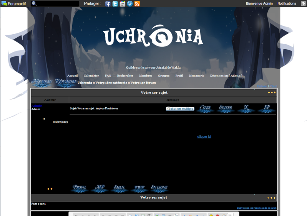This screenshot has height=216, width=307.
Task: Open the Messagerie menu item
Action: [197, 76]
